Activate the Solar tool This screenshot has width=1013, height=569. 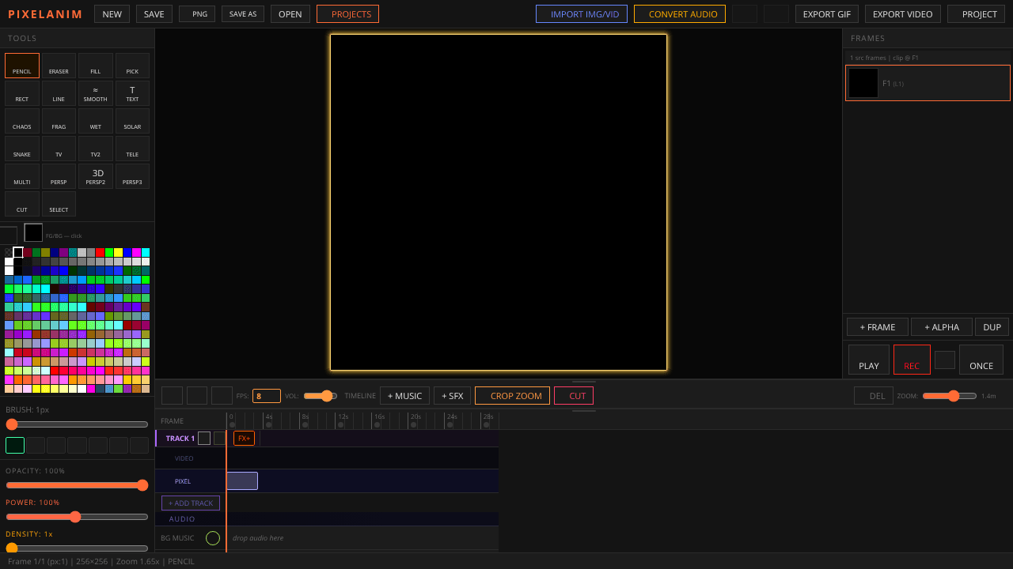tap(132, 121)
